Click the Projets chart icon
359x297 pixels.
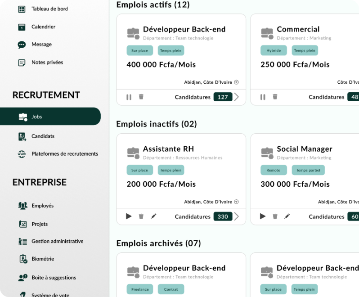click(22, 224)
